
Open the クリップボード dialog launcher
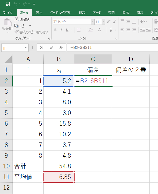49,39
